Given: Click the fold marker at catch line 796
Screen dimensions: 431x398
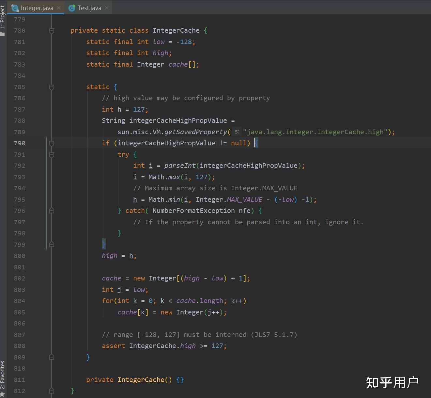Looking at the screenshot, I should [52, 211].
